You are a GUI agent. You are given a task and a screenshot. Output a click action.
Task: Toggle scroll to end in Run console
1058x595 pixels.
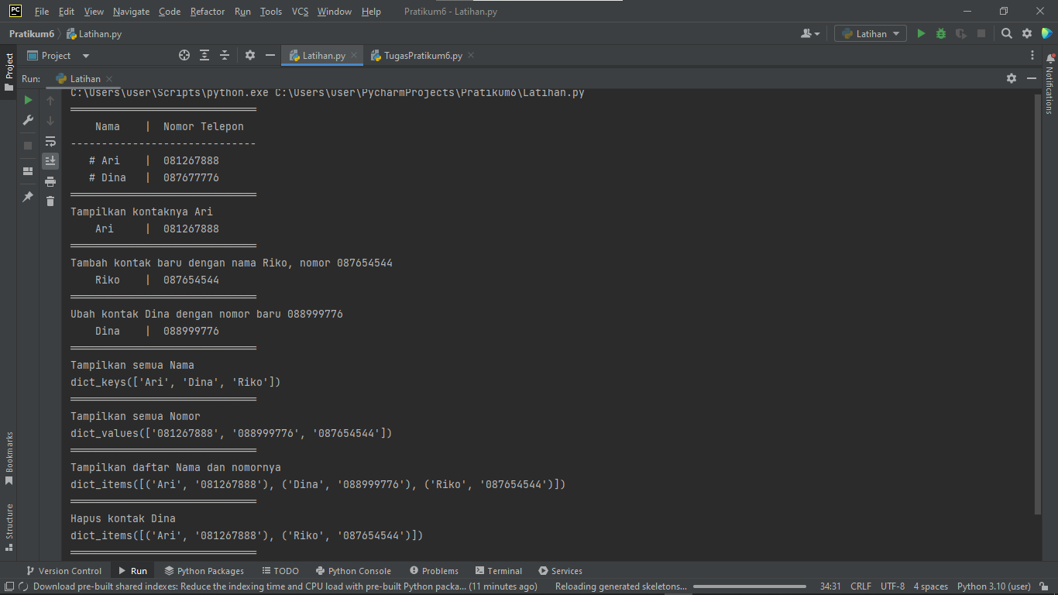(x=50, y=160)
